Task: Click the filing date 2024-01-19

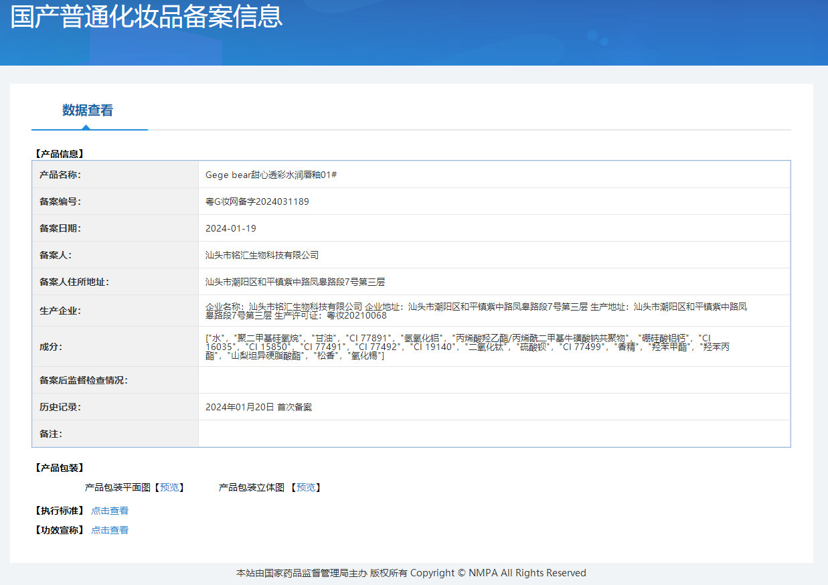Action: 231,228
